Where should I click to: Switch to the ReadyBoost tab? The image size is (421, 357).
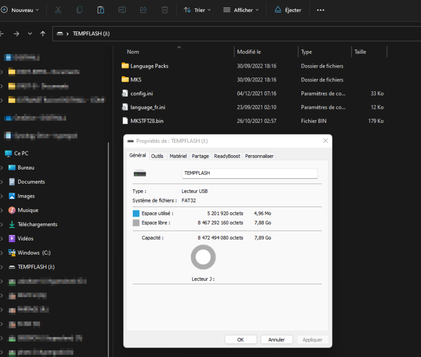pyautogui.click(x=227, y=156)
